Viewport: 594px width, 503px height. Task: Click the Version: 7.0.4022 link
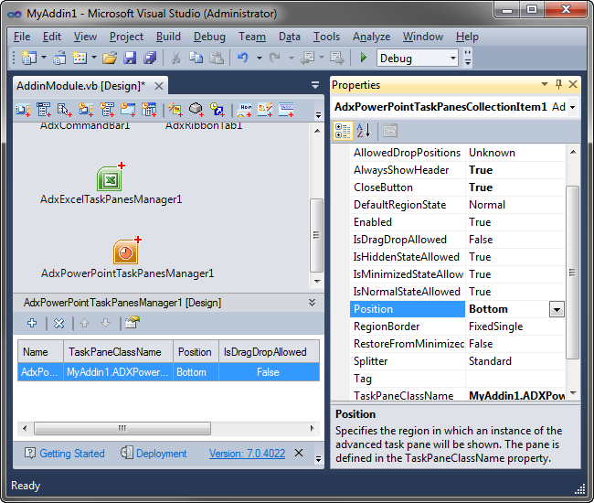(x=247, y=454)
